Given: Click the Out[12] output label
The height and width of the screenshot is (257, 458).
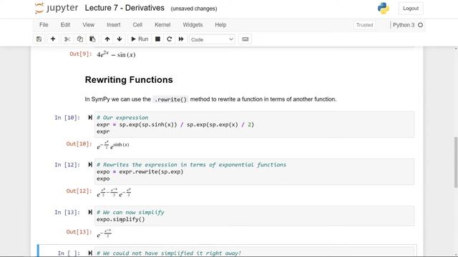Looking at the screenshot, I should (x=79, y=191).
